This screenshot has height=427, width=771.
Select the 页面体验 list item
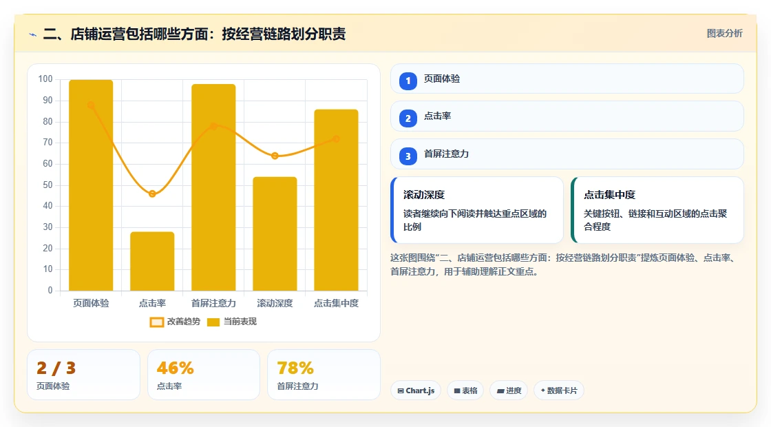click(x=567, y=79)
